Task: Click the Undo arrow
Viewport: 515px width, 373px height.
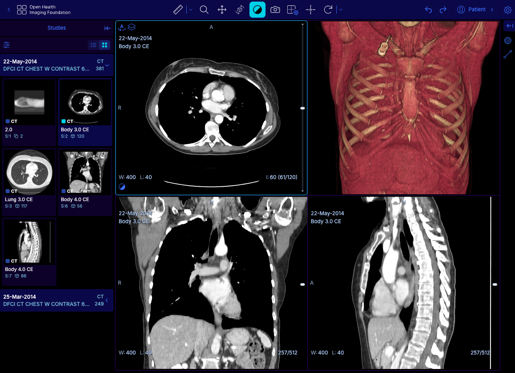Action: (428, 10)
